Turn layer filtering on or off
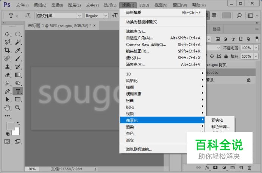Image resolution: width=262 pixels, height=173 pixels. click(257, 39)
